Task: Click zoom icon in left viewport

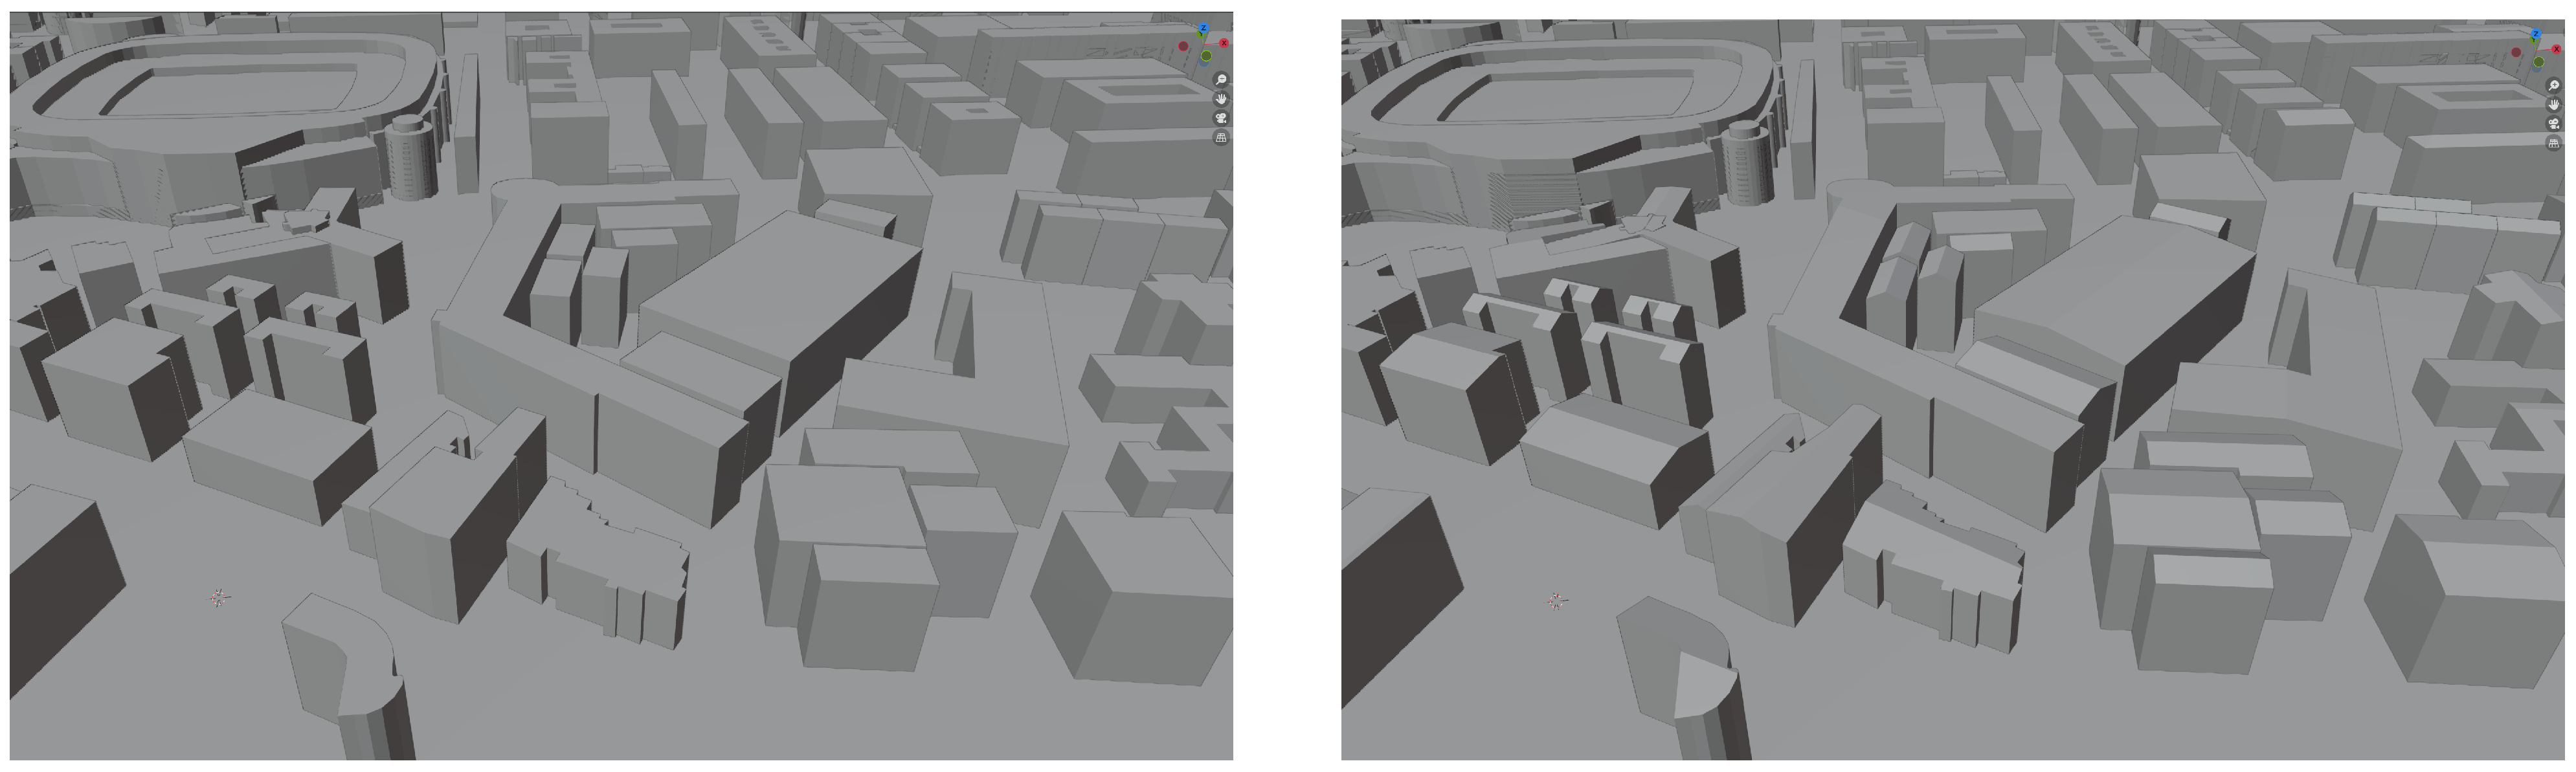Action: pyautogui.click(x=1221, y=79)
